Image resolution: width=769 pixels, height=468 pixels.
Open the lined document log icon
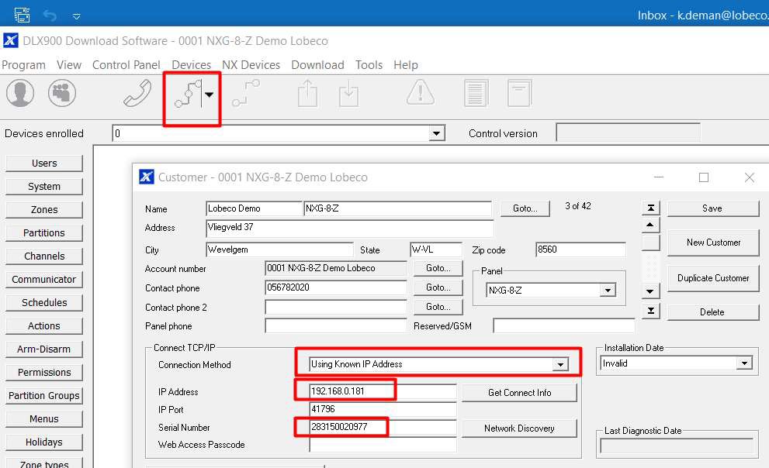point(476,93)
